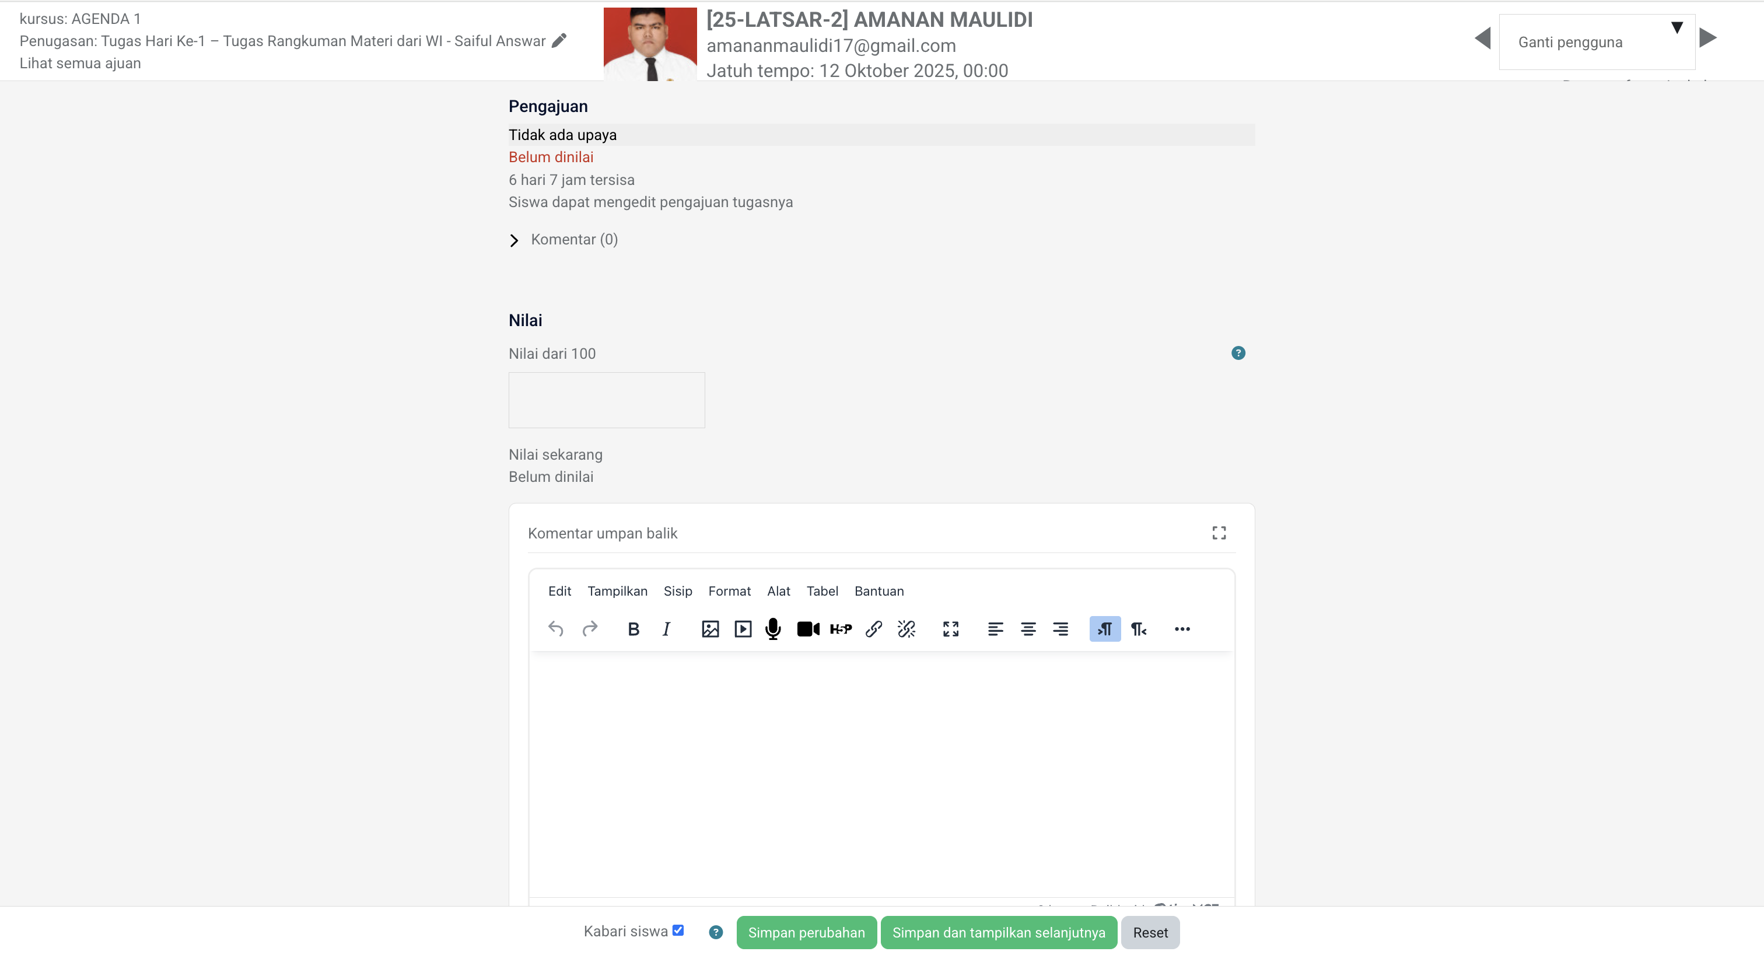Toggle the Kabari siswa checkbox

678,930
